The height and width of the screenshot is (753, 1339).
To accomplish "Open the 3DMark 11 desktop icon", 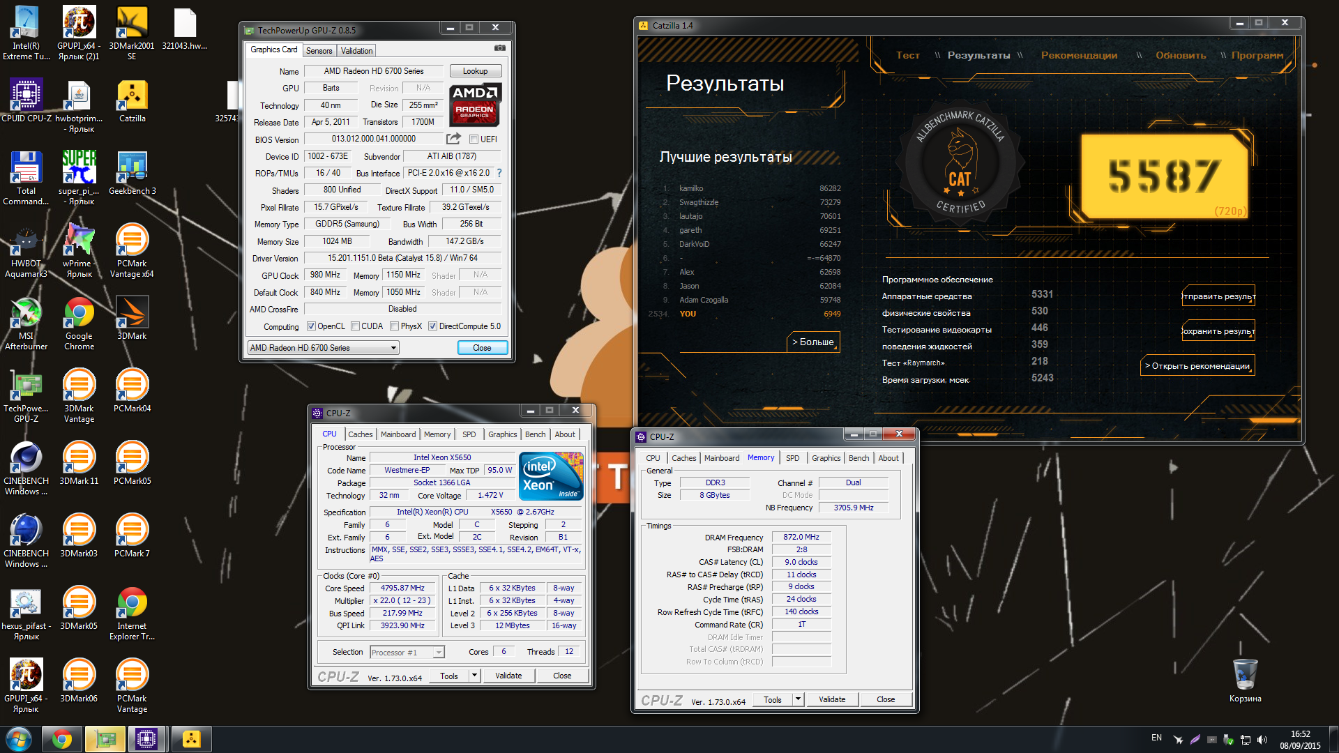I will (79, 462).
